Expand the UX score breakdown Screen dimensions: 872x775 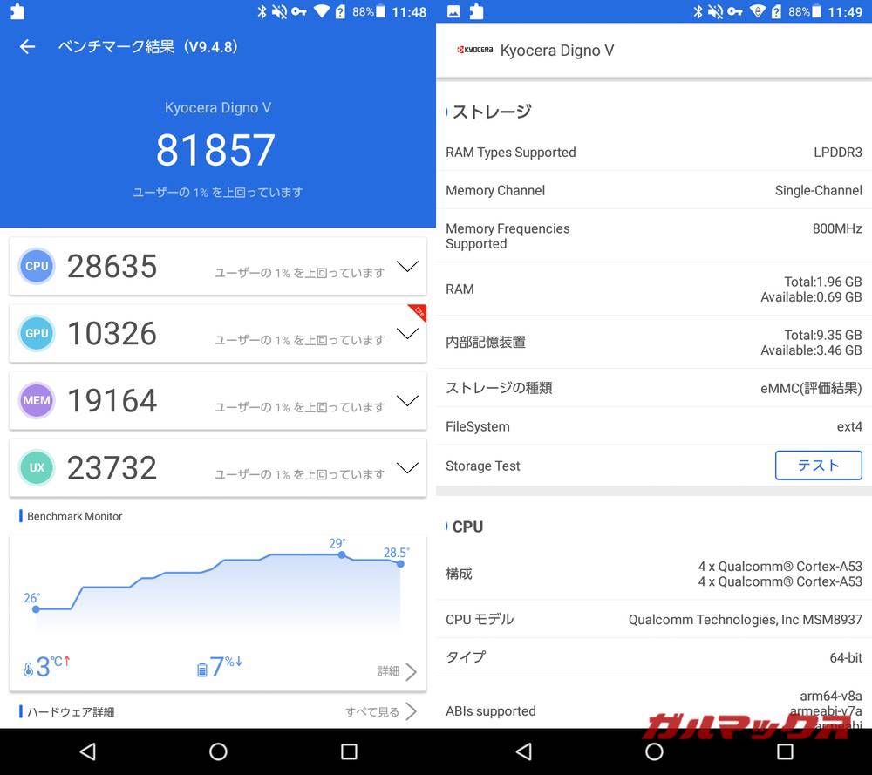point(407,468)
